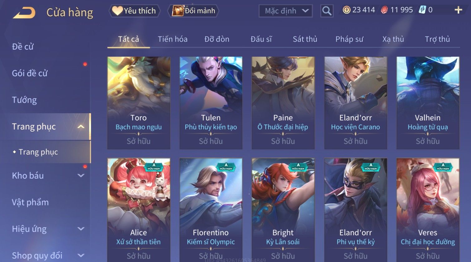Open Tướng in the sidebar

click(24, 100)
